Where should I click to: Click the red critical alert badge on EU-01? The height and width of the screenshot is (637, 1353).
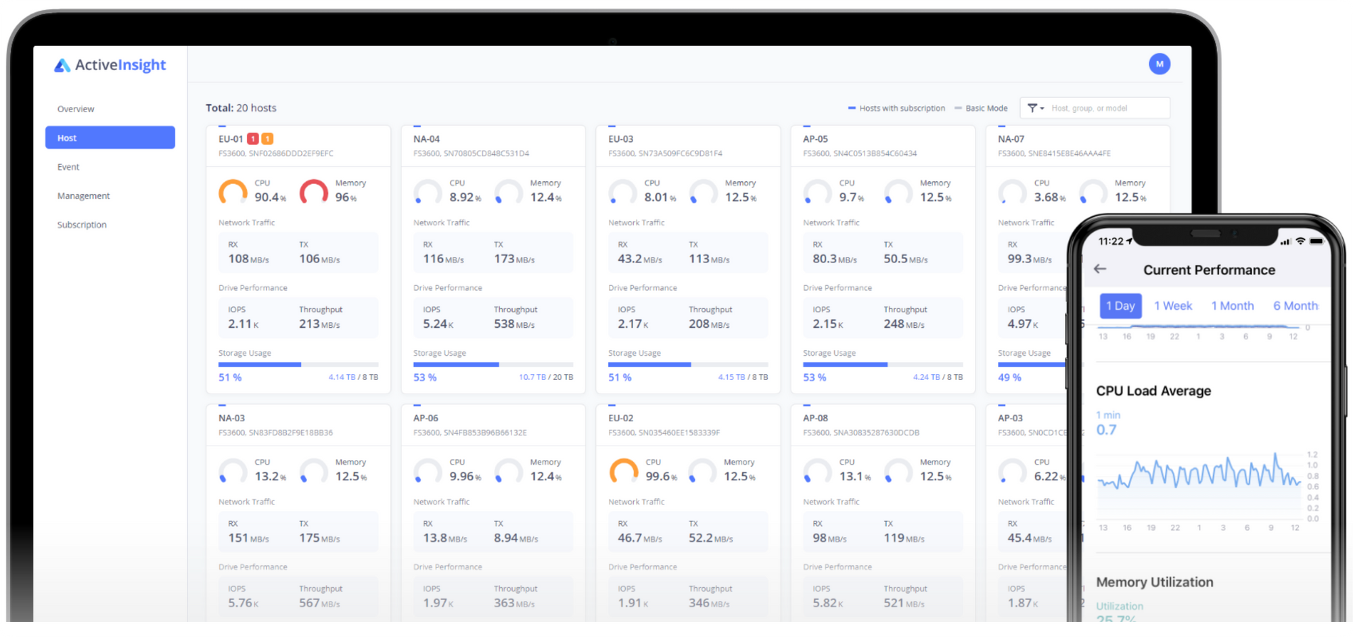point(253,139)
